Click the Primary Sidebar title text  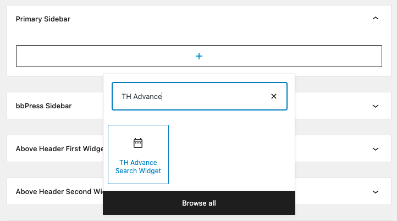[43, 19]
